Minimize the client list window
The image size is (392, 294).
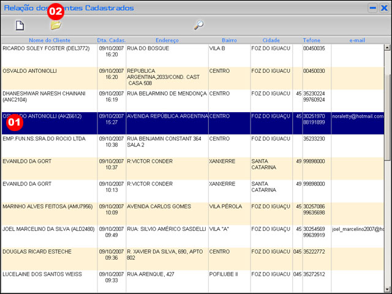point(372,9)
